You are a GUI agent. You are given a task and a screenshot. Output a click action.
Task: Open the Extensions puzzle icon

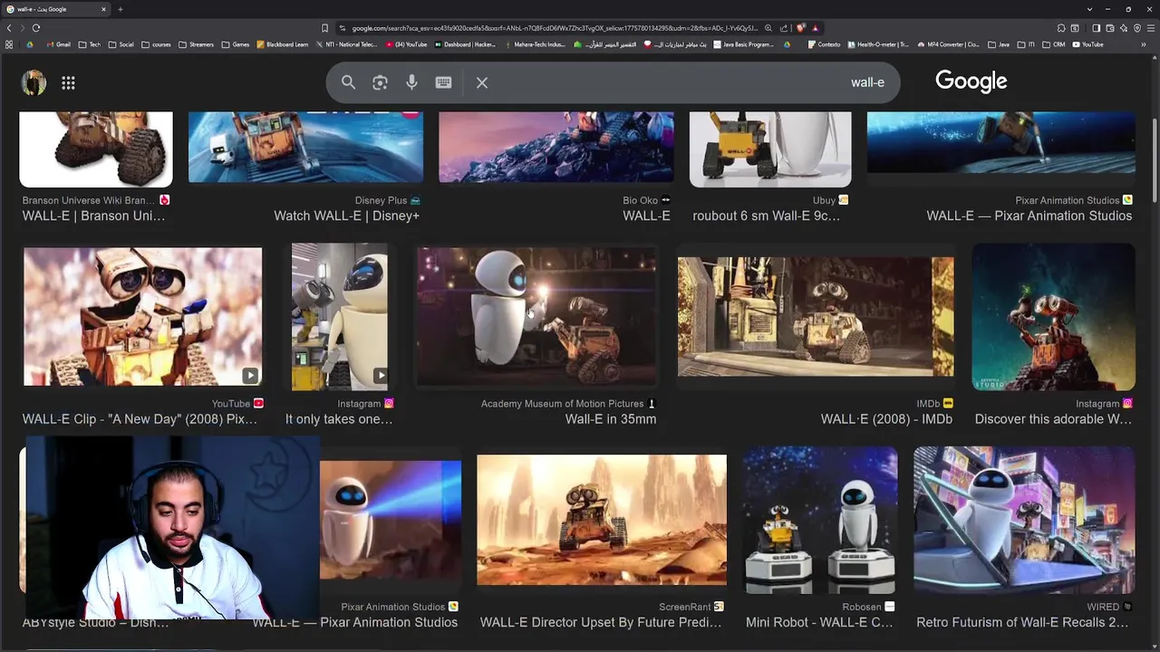coord(1061,28)
